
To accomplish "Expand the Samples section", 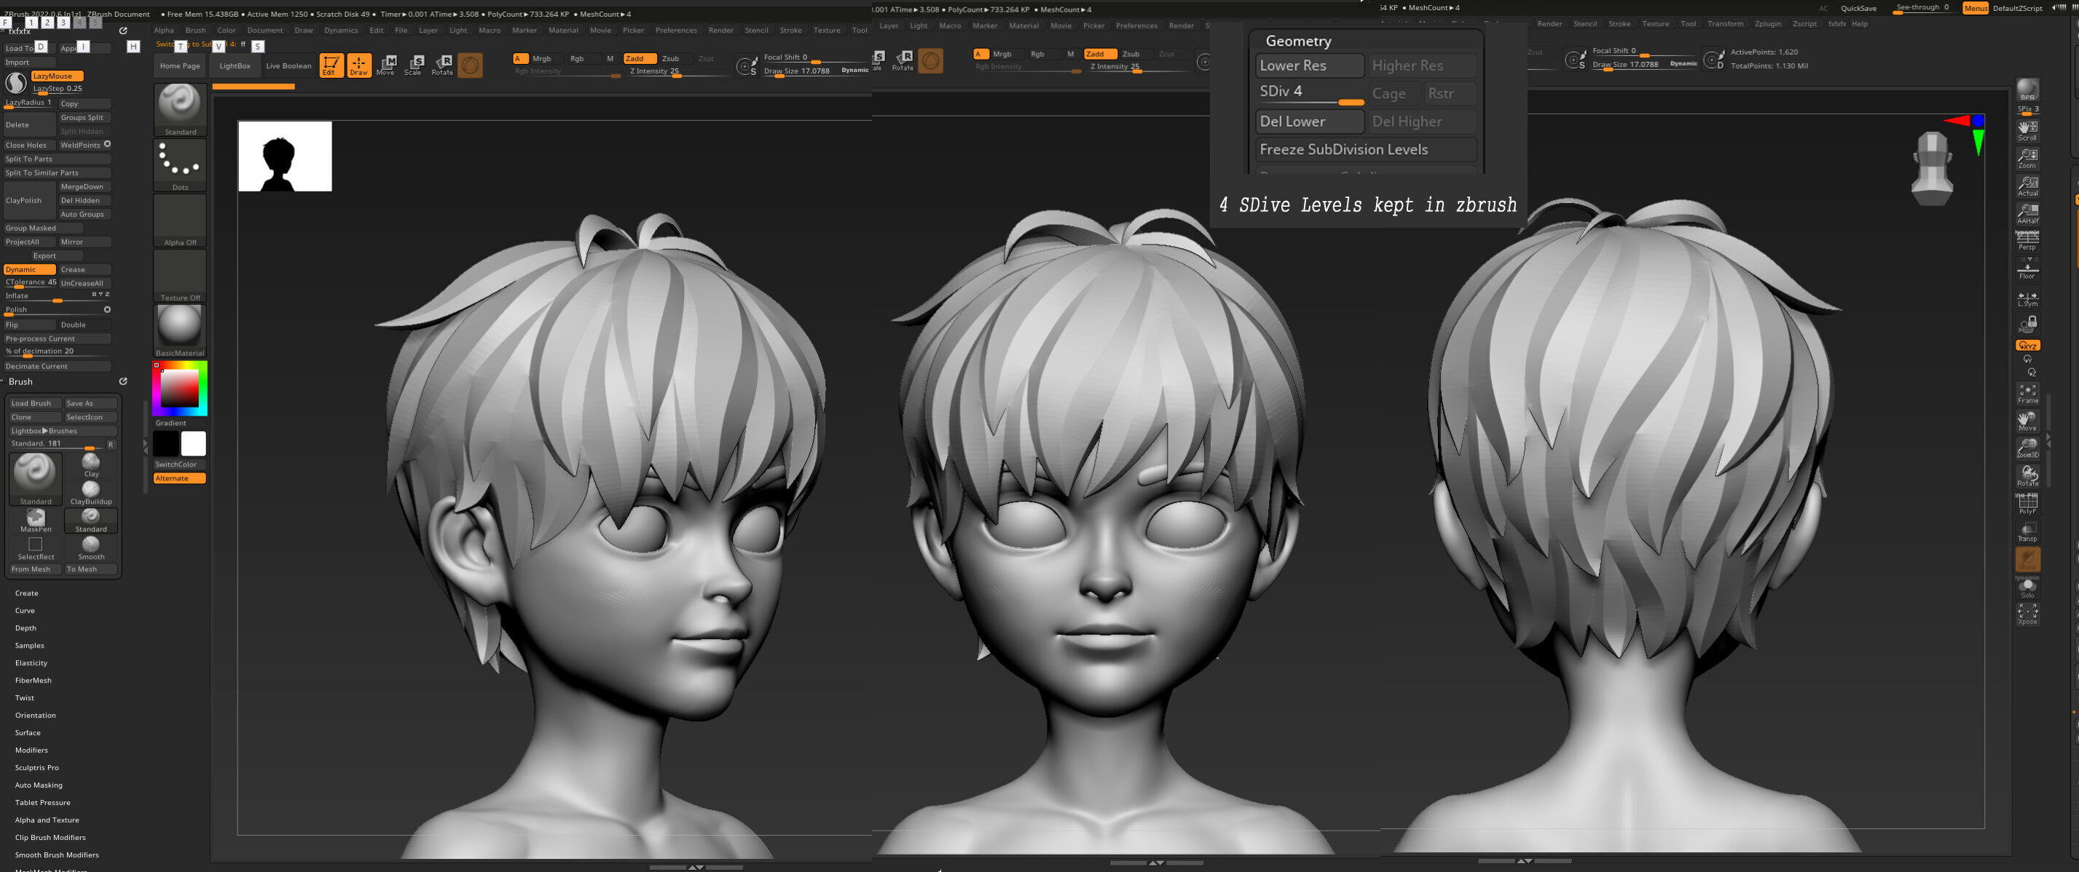I will pos(30,646).
